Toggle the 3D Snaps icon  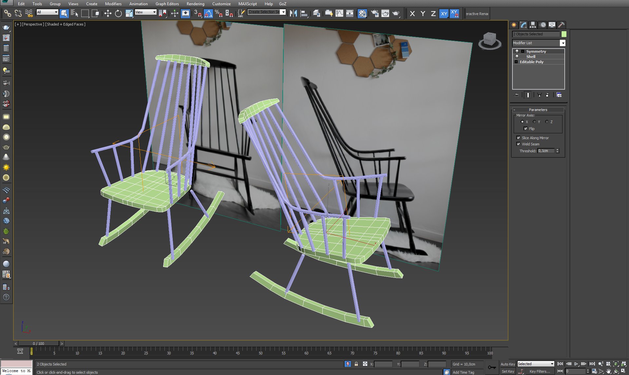tap(198, 13)
